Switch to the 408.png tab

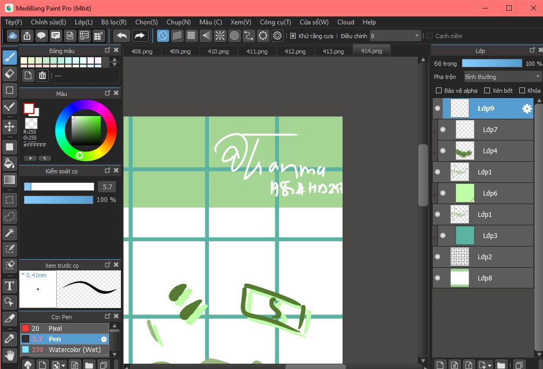tap(142, 51)
